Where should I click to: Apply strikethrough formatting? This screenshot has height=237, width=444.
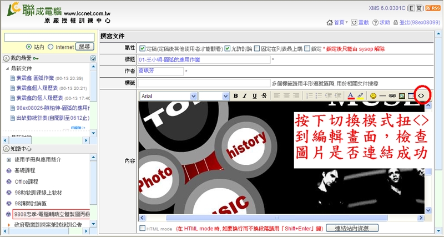263,95
